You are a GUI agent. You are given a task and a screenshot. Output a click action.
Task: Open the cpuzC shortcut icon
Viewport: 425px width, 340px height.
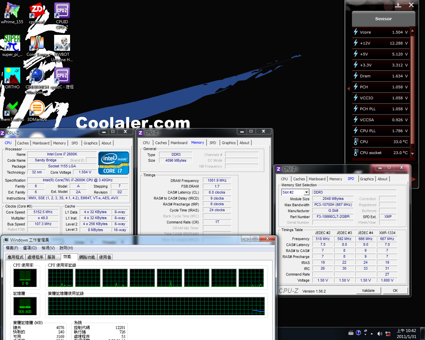[x=62, y=78]
